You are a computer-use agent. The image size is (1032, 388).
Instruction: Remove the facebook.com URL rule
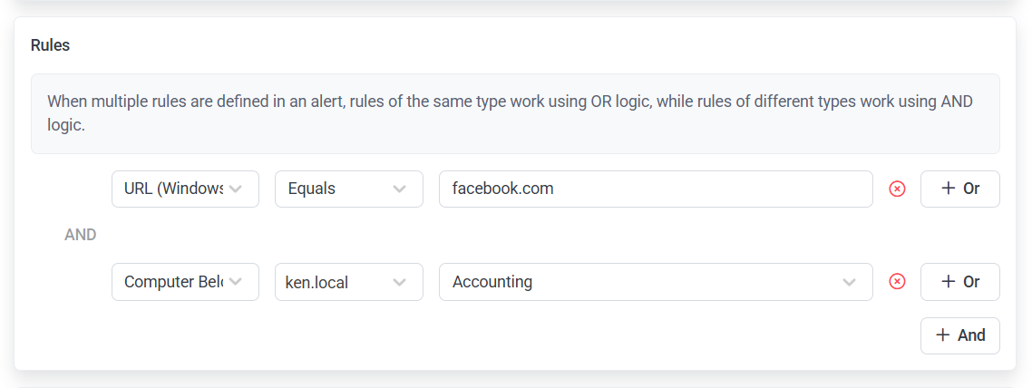pyautogui.click(x=897, y=189)
